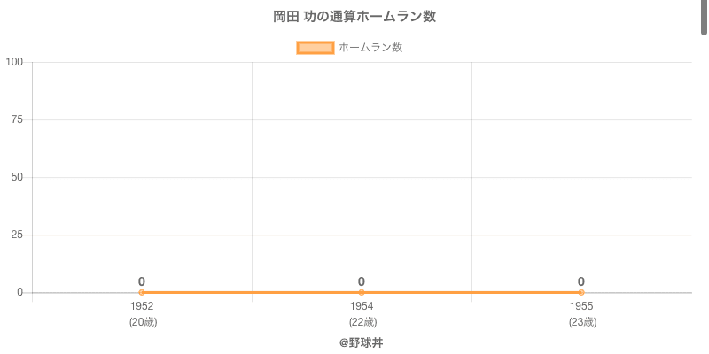The height and width of the screenshot is (354, 709).
Task: Click the value label above the 1952 point
Action: click(x=142, y=281)
